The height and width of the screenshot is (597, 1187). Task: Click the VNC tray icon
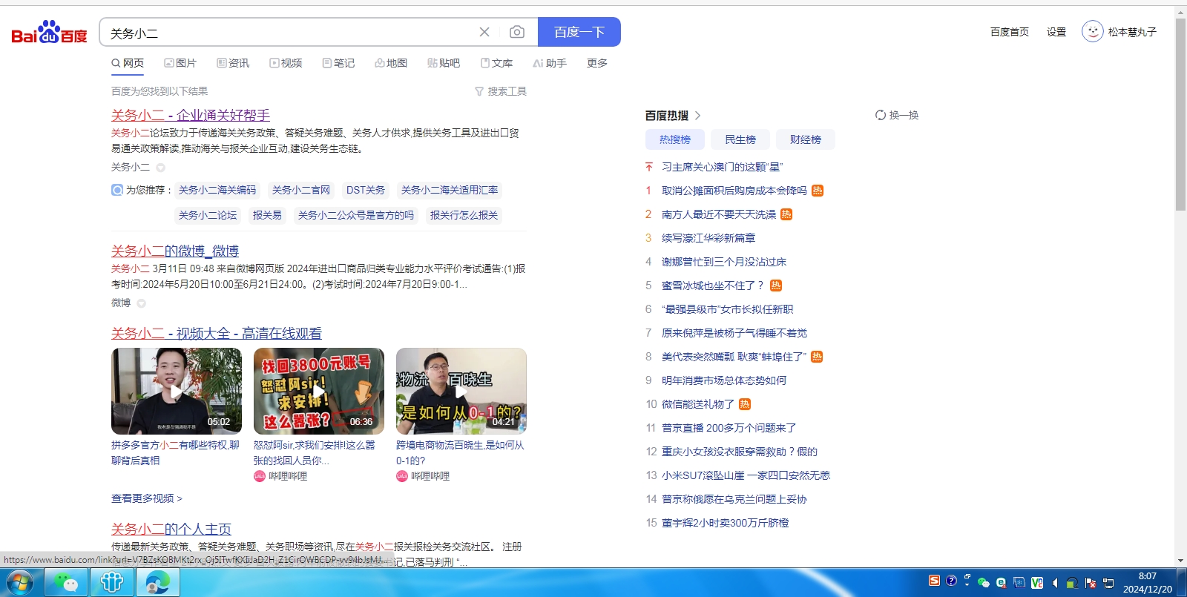pos(1037,583)
